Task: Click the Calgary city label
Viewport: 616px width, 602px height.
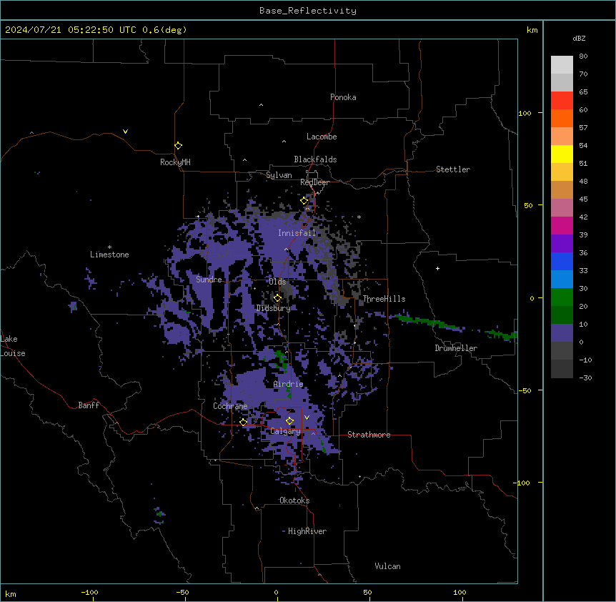Action: pyautogui.click(x=285, y=431)
